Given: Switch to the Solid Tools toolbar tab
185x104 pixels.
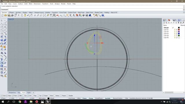Looking at the screenshot, I should [x=81, y=12].
